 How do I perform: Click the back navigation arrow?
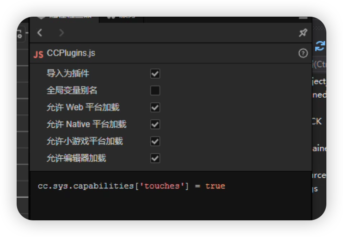coord(40,32)
